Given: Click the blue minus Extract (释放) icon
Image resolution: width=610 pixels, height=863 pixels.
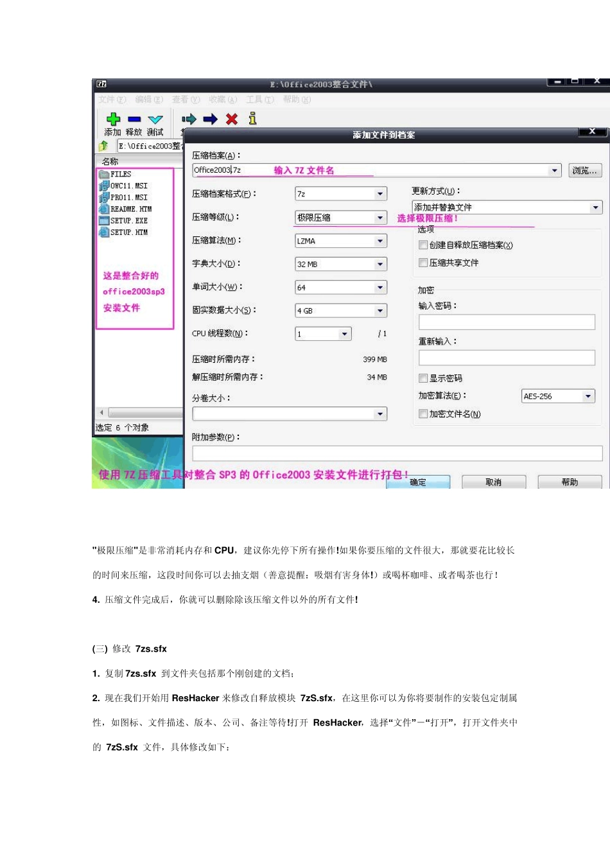Looking at the screenshot, I should tap(134, 119).
